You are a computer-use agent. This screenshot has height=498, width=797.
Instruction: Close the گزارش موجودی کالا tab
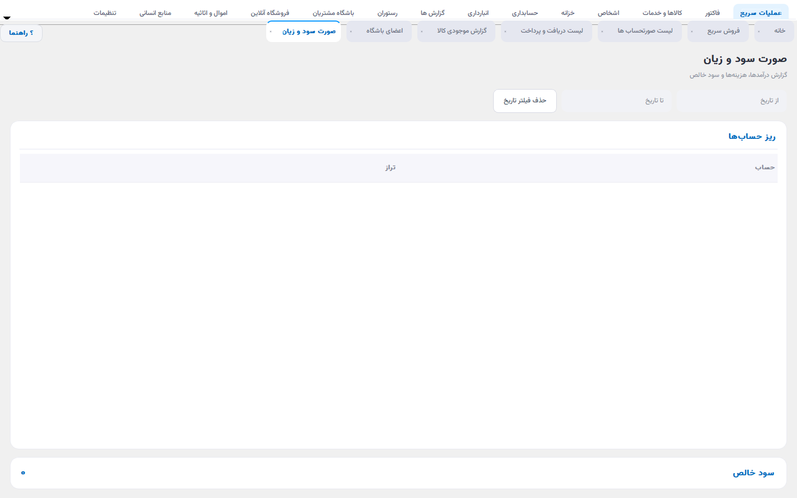pos(422,32)
